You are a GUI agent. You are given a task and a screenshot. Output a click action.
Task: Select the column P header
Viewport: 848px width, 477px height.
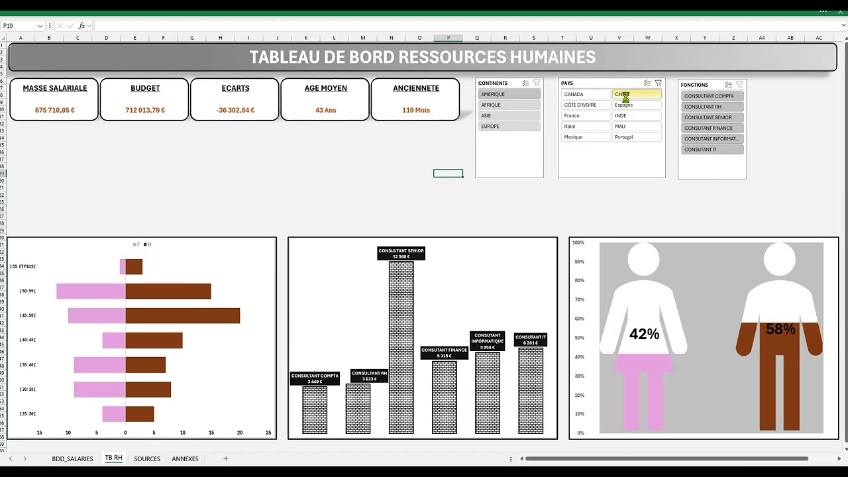pyautogui.click(x=449, y=38)
